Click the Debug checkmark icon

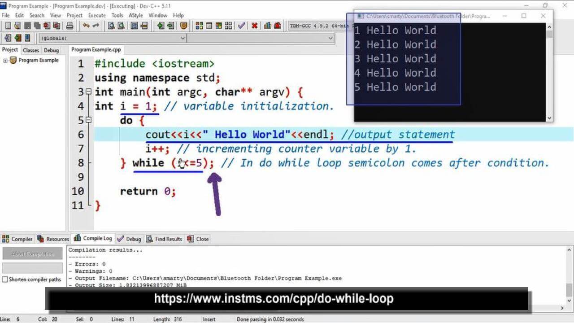(x=241, y=26)
